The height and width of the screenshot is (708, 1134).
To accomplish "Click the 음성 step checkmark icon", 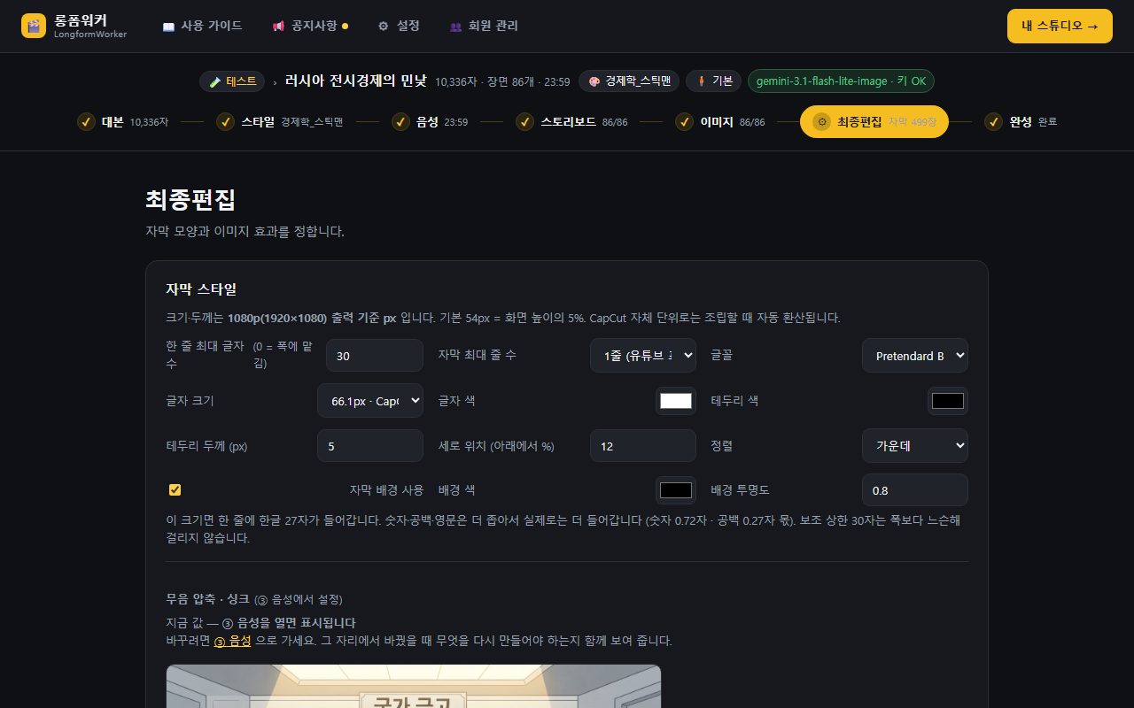I will [400, 122].
